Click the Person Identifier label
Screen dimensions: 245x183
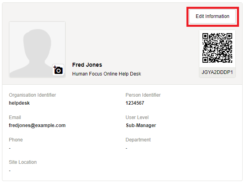point(143,95)
